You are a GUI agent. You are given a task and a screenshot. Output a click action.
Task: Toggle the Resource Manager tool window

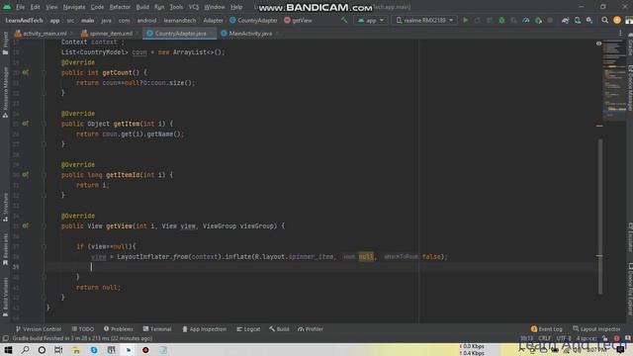coord(5,92)
